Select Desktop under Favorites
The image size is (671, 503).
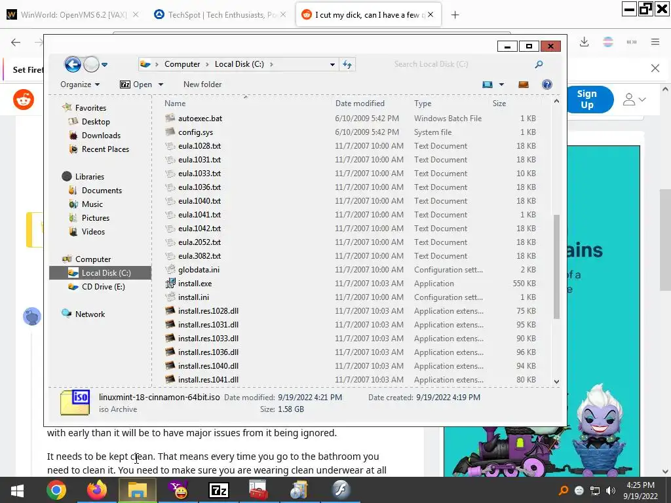[x=96, y=121]
